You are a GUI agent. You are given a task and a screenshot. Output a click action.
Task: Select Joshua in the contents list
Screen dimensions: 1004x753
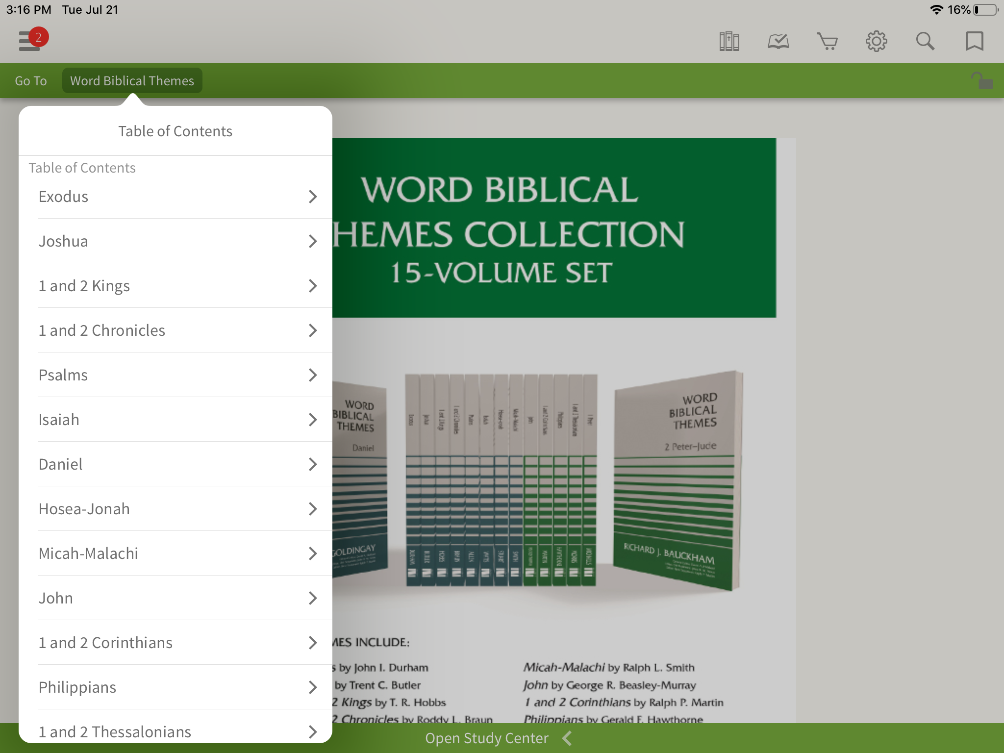[x=176, y=241]
